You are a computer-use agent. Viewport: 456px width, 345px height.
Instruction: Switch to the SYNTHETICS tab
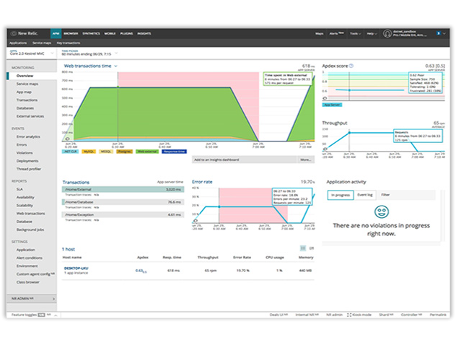click(91, 33)
